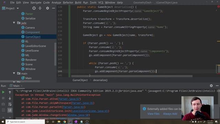Open File Explorer from the taskbar
This screenshot has width=220, height=124.
tap(59, 122)
